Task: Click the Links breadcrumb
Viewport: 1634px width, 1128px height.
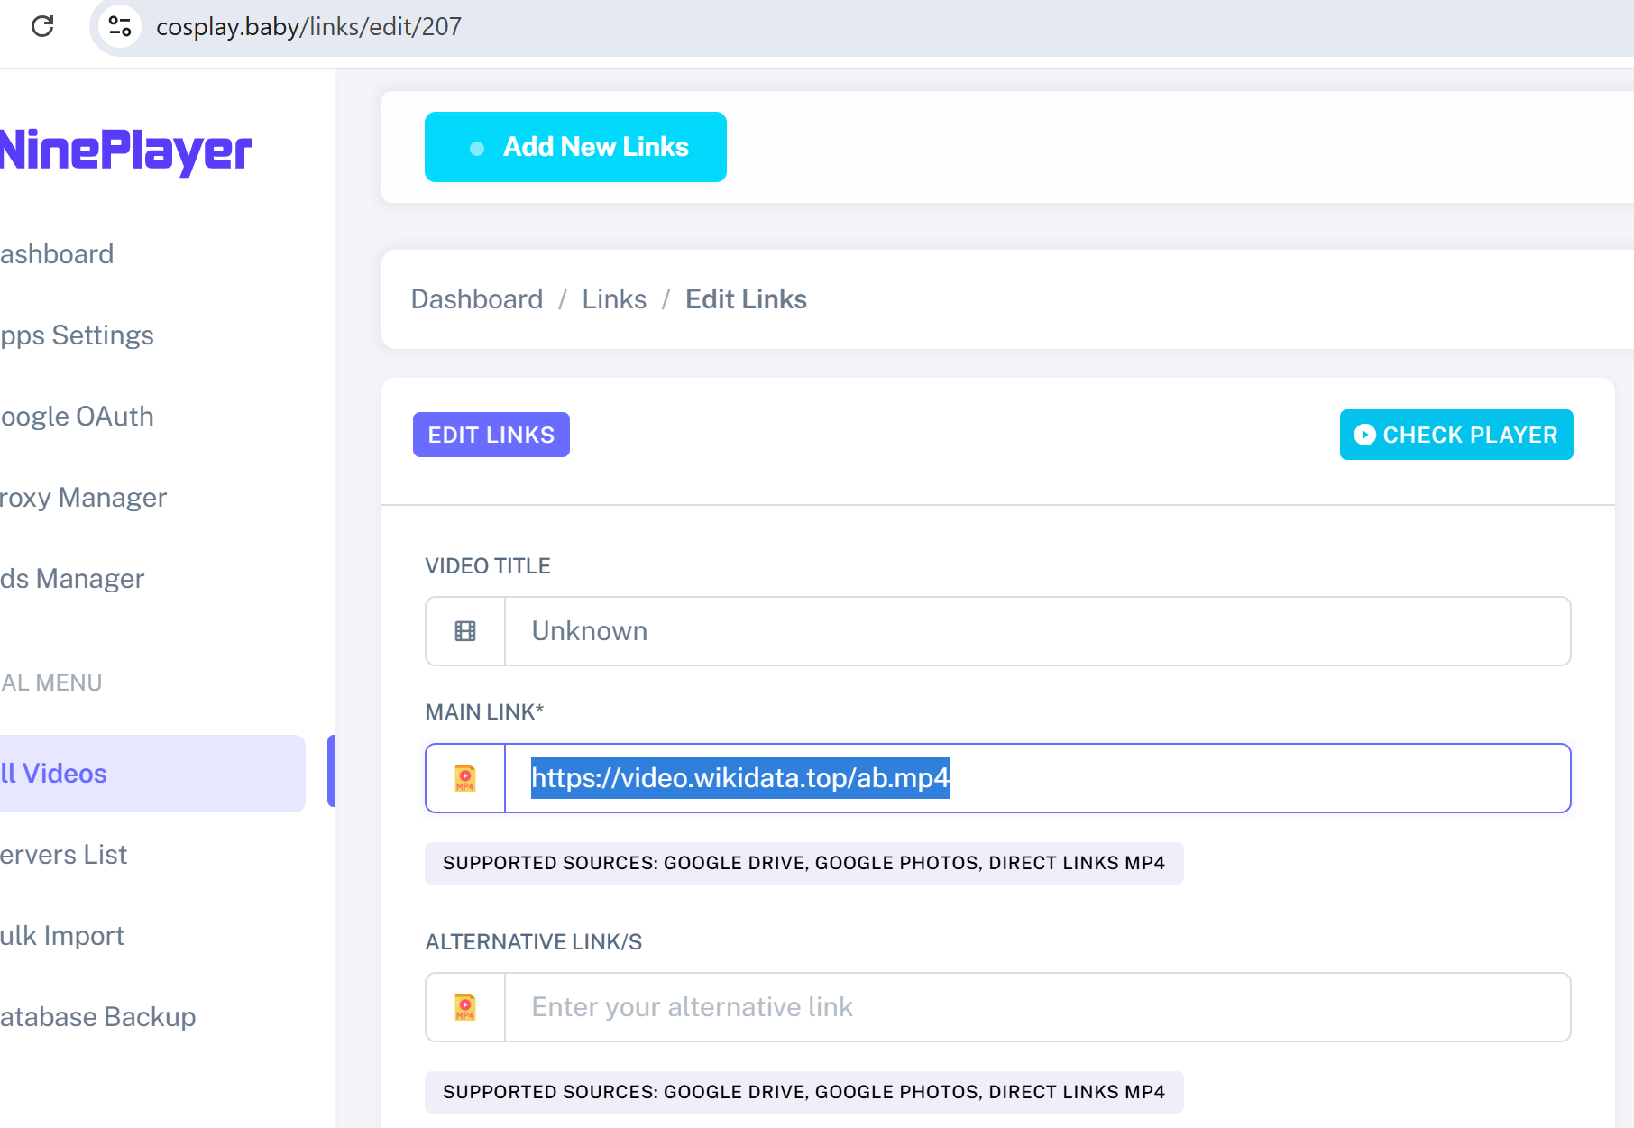Action: [x=614, y=299]
